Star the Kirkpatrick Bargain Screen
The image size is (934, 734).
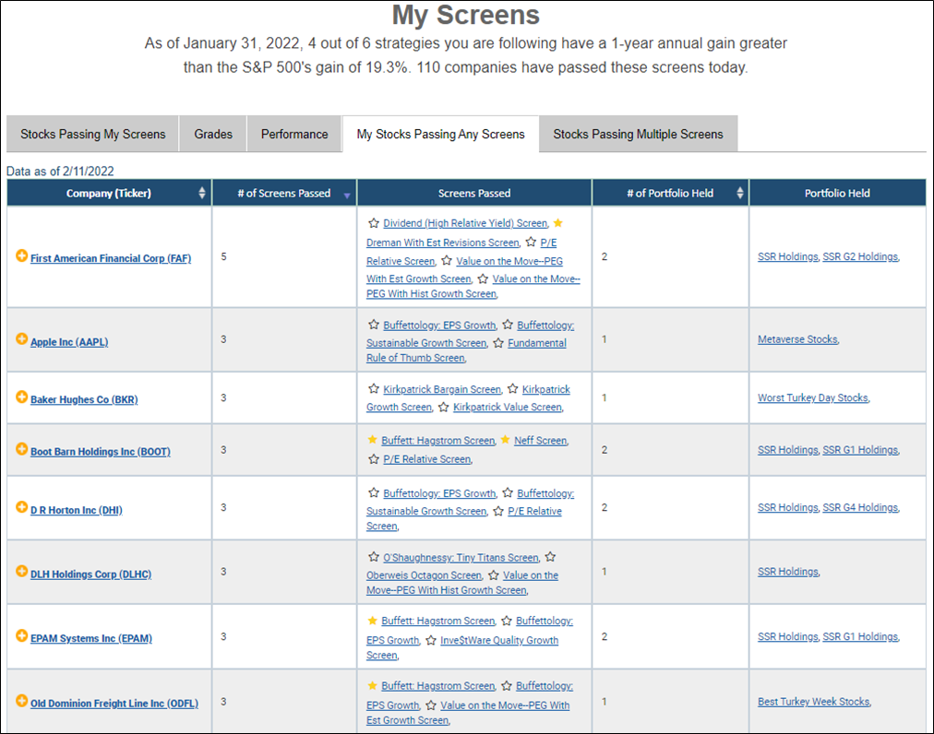374,389
